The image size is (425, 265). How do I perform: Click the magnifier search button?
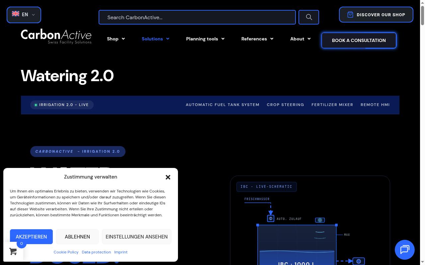point(309,17)
